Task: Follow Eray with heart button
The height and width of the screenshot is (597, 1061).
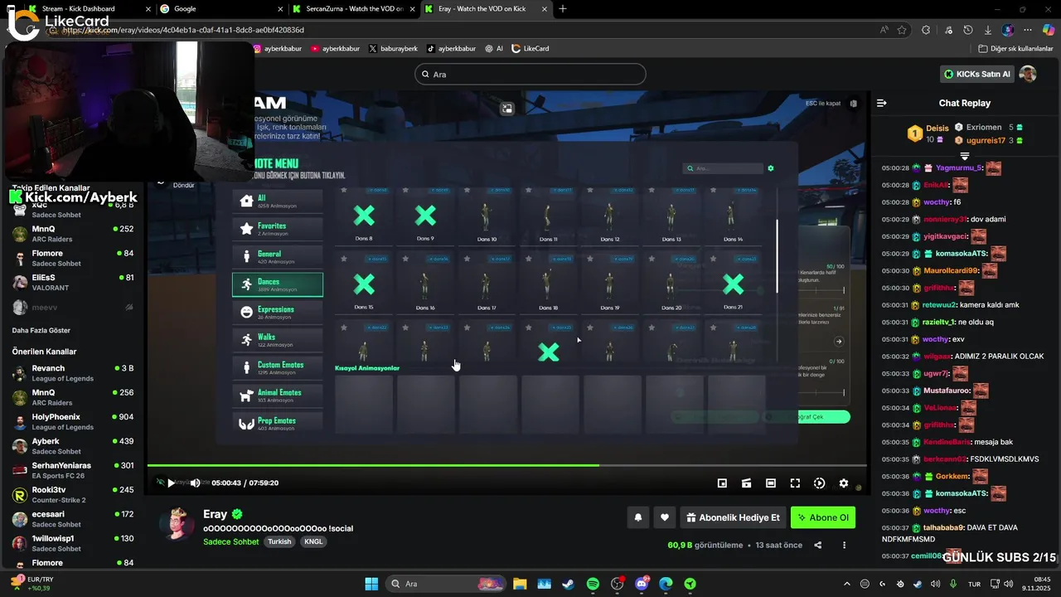Action: click(665, 517)
